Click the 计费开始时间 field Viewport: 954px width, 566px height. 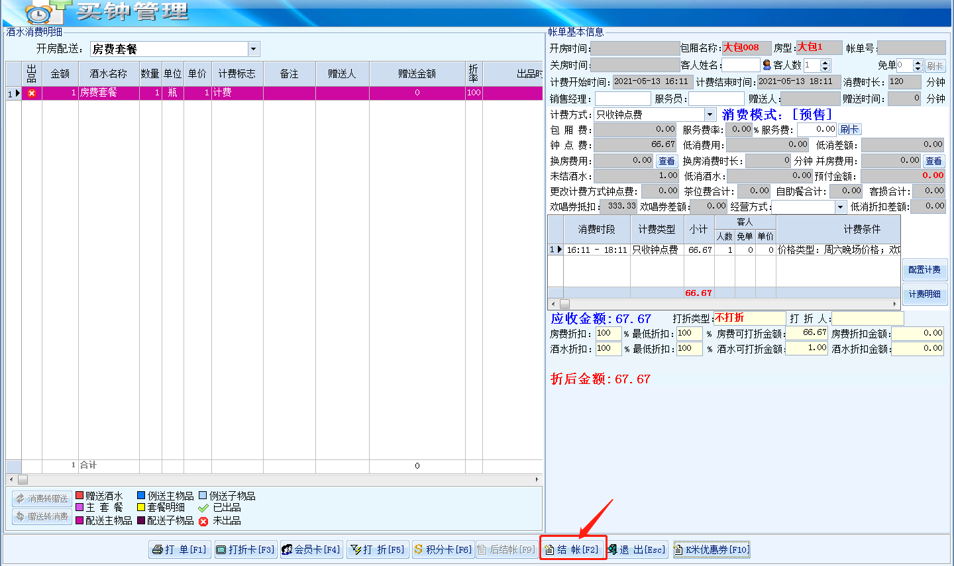pyautogui.click(x=653, y=81)
